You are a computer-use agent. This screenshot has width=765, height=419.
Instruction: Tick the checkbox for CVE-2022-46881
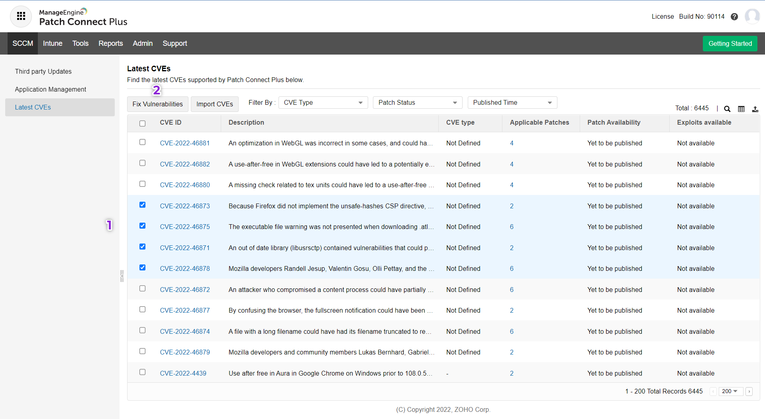point(142,142)
